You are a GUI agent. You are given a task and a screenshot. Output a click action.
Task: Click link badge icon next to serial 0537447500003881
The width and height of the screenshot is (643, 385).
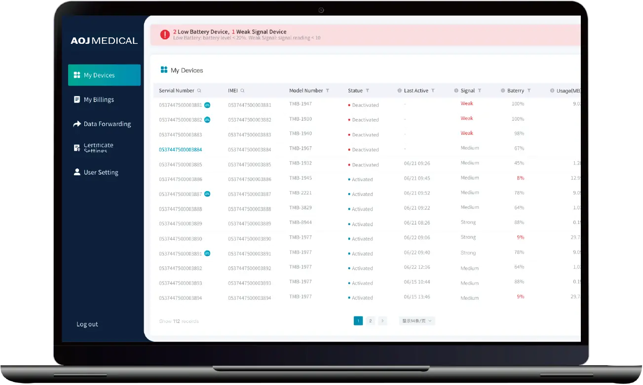[207, 105]
